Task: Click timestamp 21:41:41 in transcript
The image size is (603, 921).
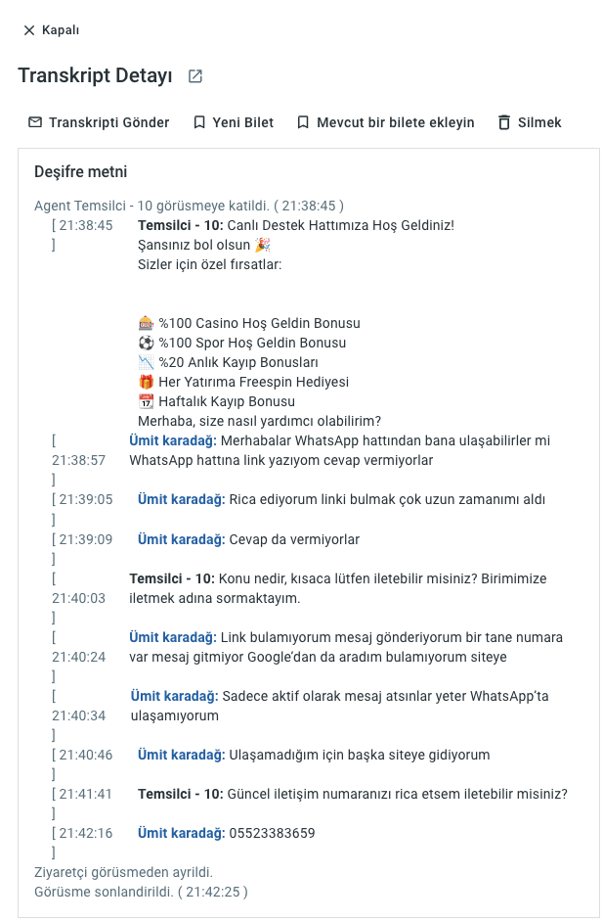Action: [86, 794]
